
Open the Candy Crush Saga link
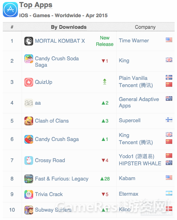[x=57, y=139]
